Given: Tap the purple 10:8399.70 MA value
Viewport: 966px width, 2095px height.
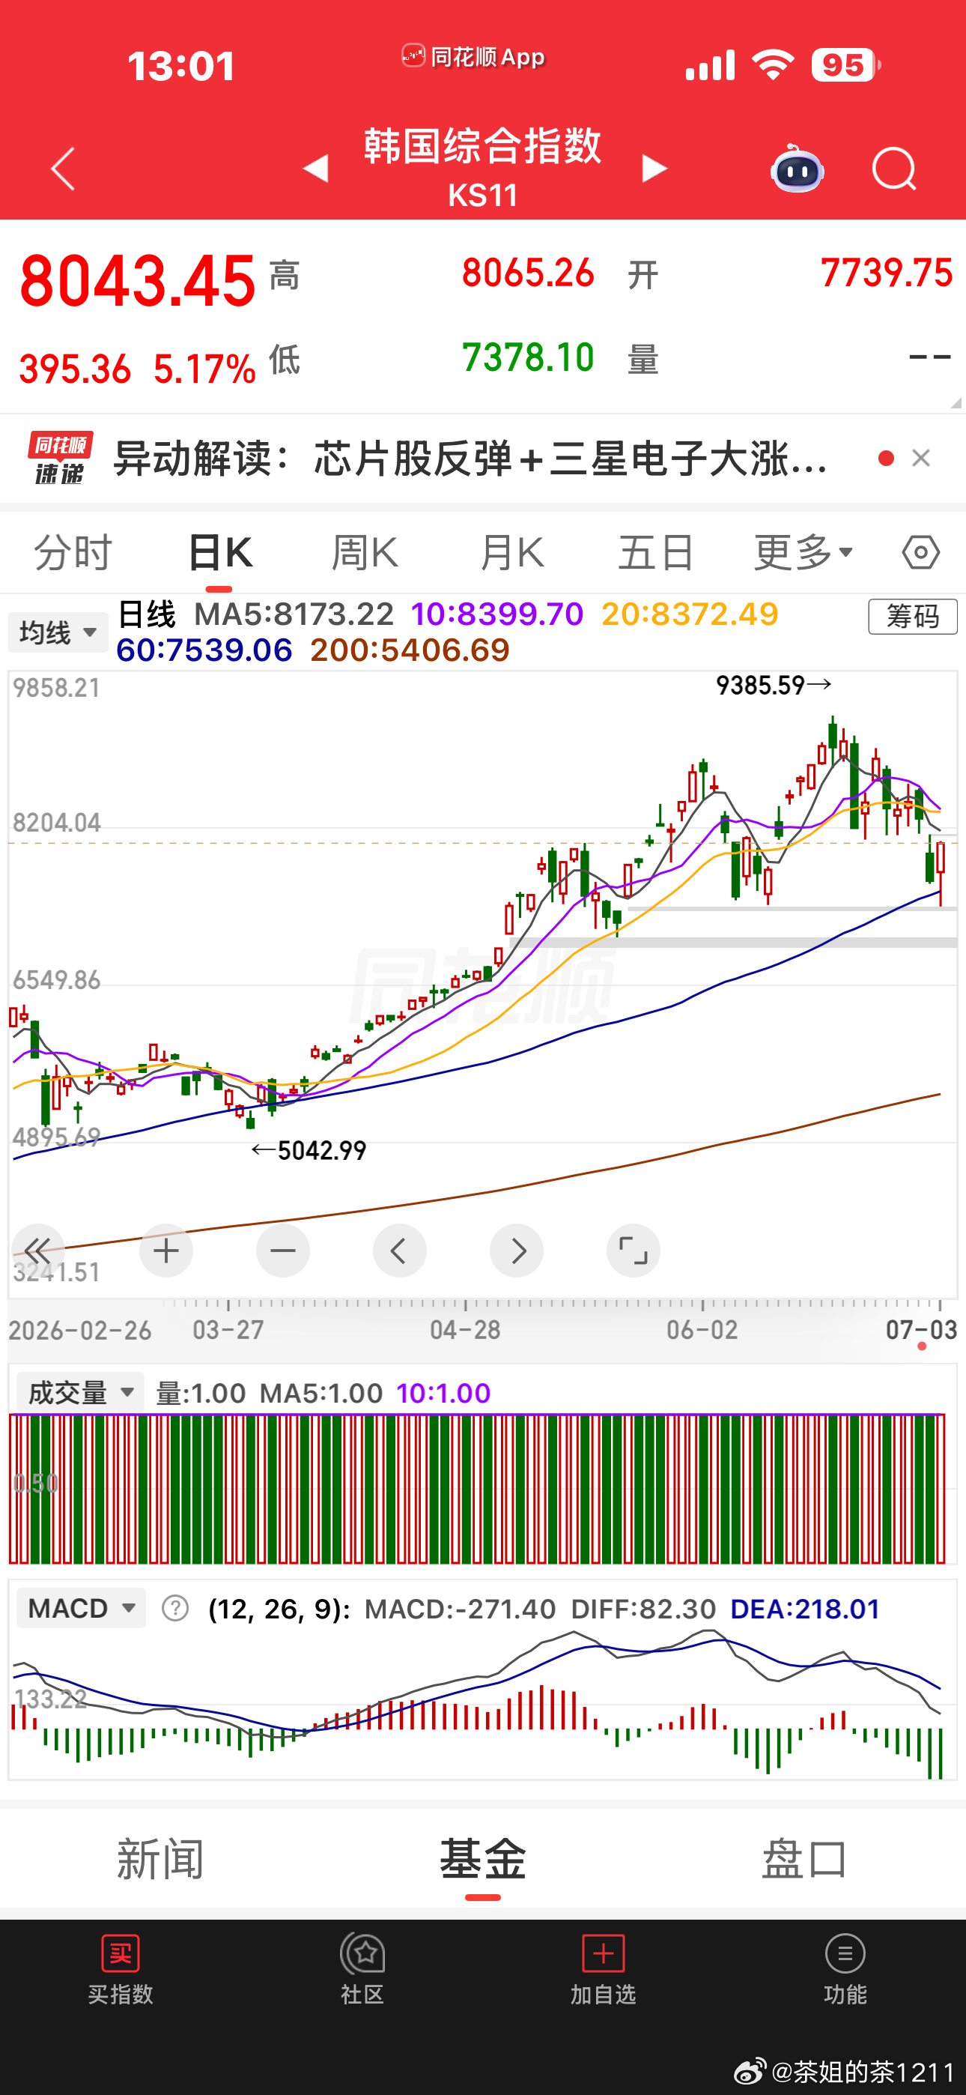Looking at the screenshot, I should coord(496,614).
